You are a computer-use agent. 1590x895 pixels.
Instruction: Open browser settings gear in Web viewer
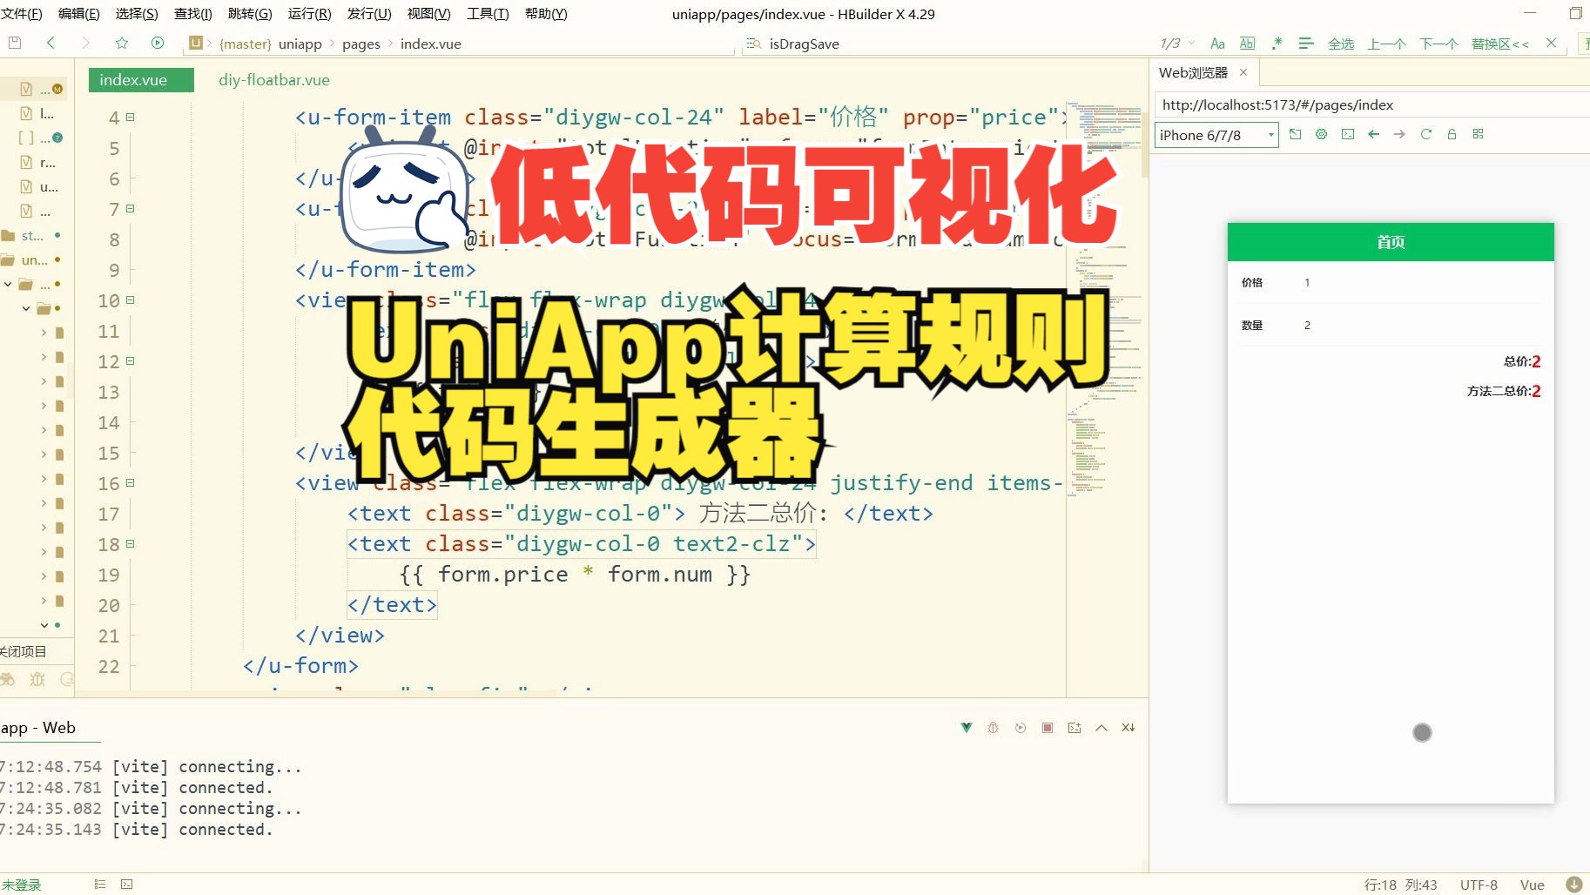(x=1322, y=134)
